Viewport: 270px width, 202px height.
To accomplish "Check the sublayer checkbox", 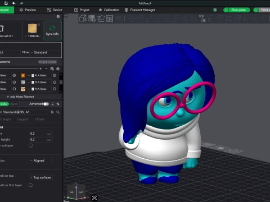I will [30, 145].
